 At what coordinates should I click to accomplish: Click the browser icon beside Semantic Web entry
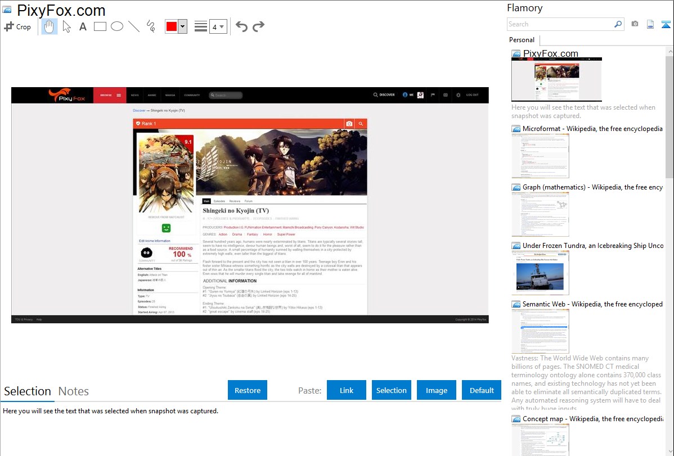516,304
